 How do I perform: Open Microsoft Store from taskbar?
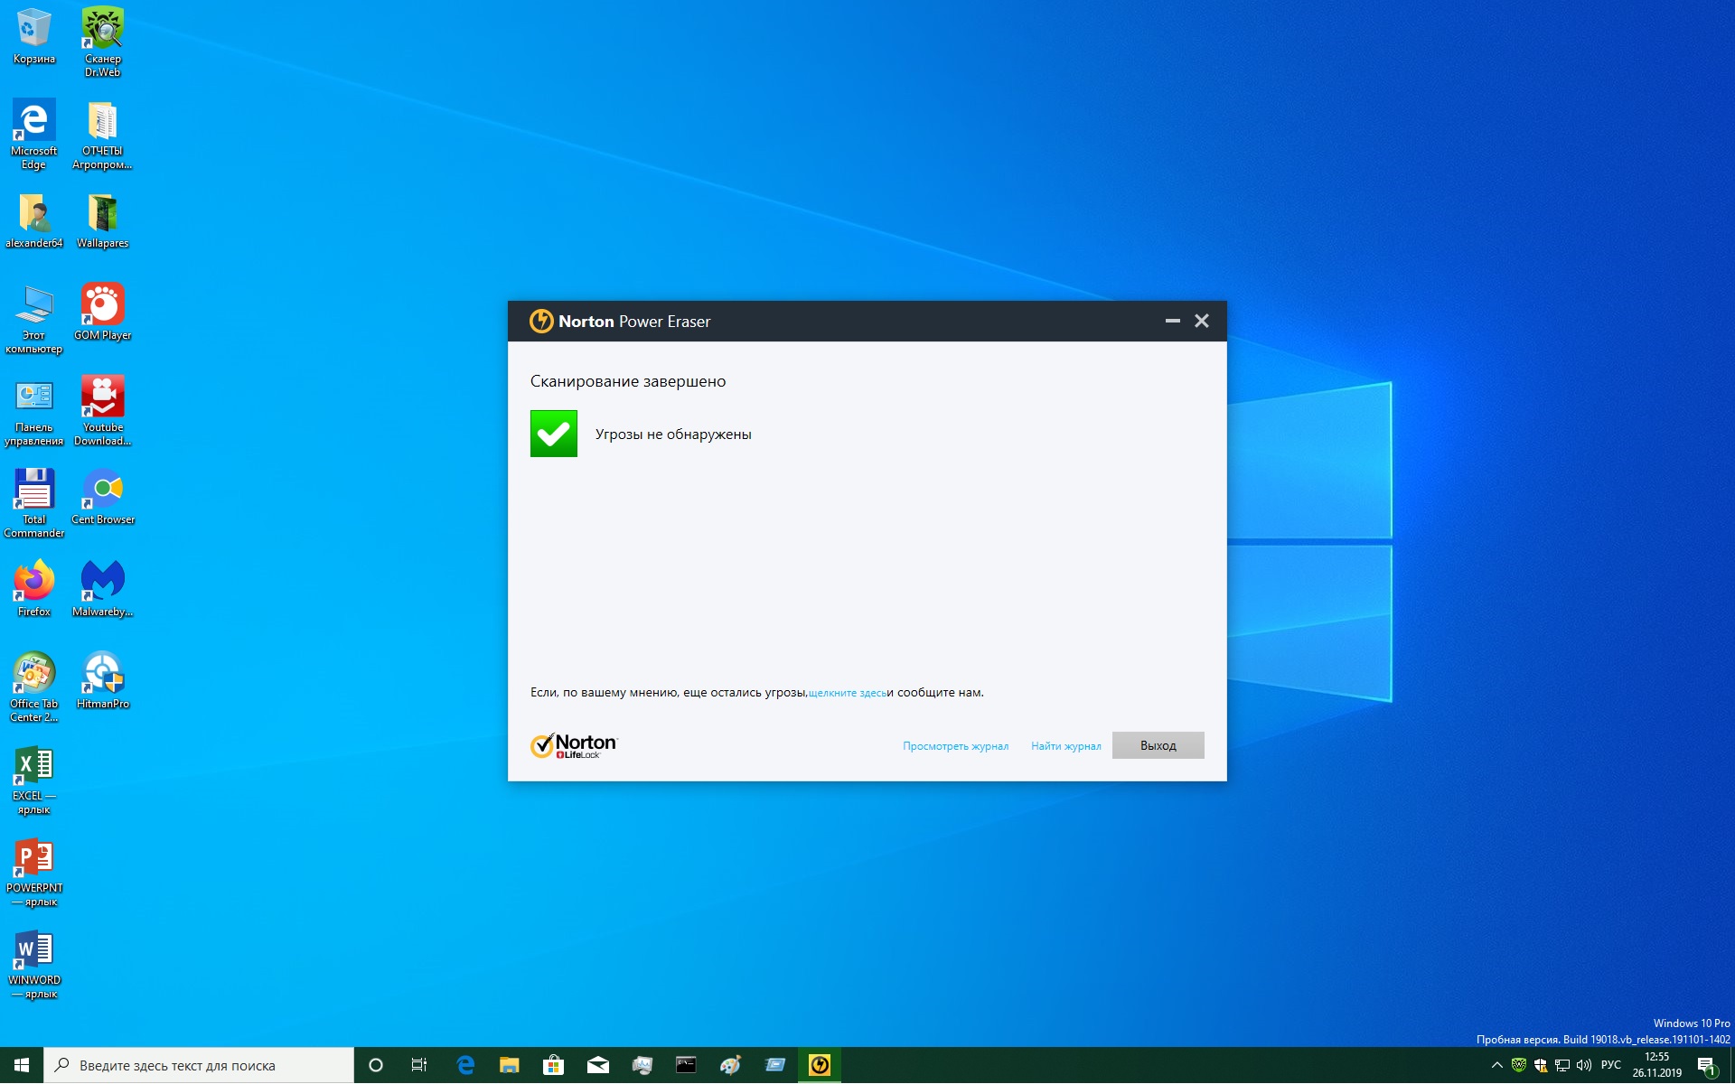point(553,1065)
